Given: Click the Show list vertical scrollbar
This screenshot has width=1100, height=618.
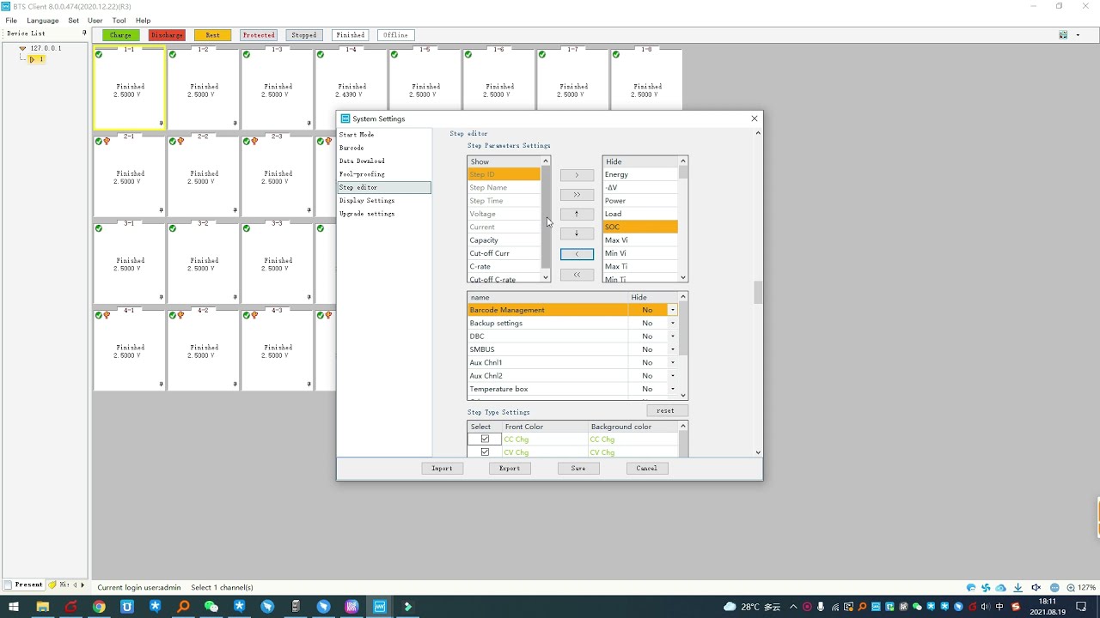Looking at the screenshot, I should (x=545, y=220).
